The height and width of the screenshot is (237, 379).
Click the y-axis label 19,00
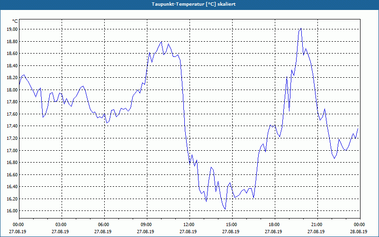tap(13, 29)
